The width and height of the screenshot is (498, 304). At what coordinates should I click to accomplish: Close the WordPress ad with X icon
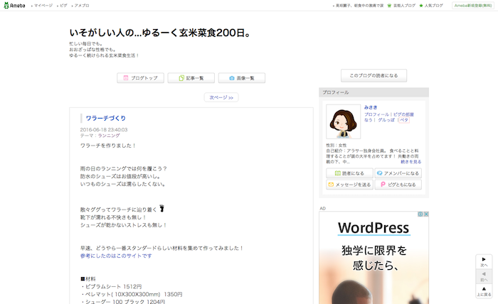tap(426, 215)
